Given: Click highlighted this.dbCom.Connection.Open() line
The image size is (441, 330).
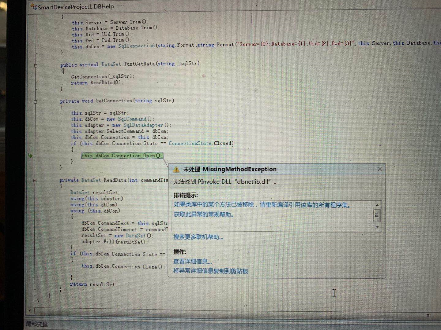Looking at the screenshot, I should [122, 156].
